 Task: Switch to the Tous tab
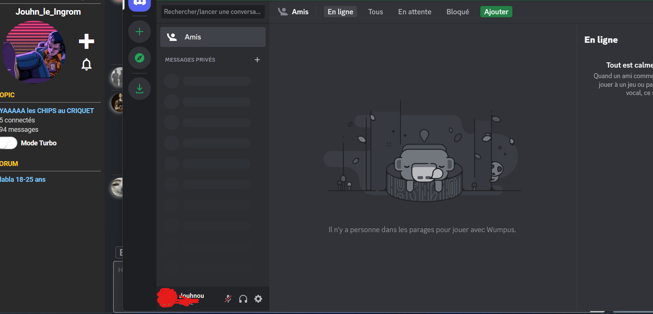click(375, 12)
